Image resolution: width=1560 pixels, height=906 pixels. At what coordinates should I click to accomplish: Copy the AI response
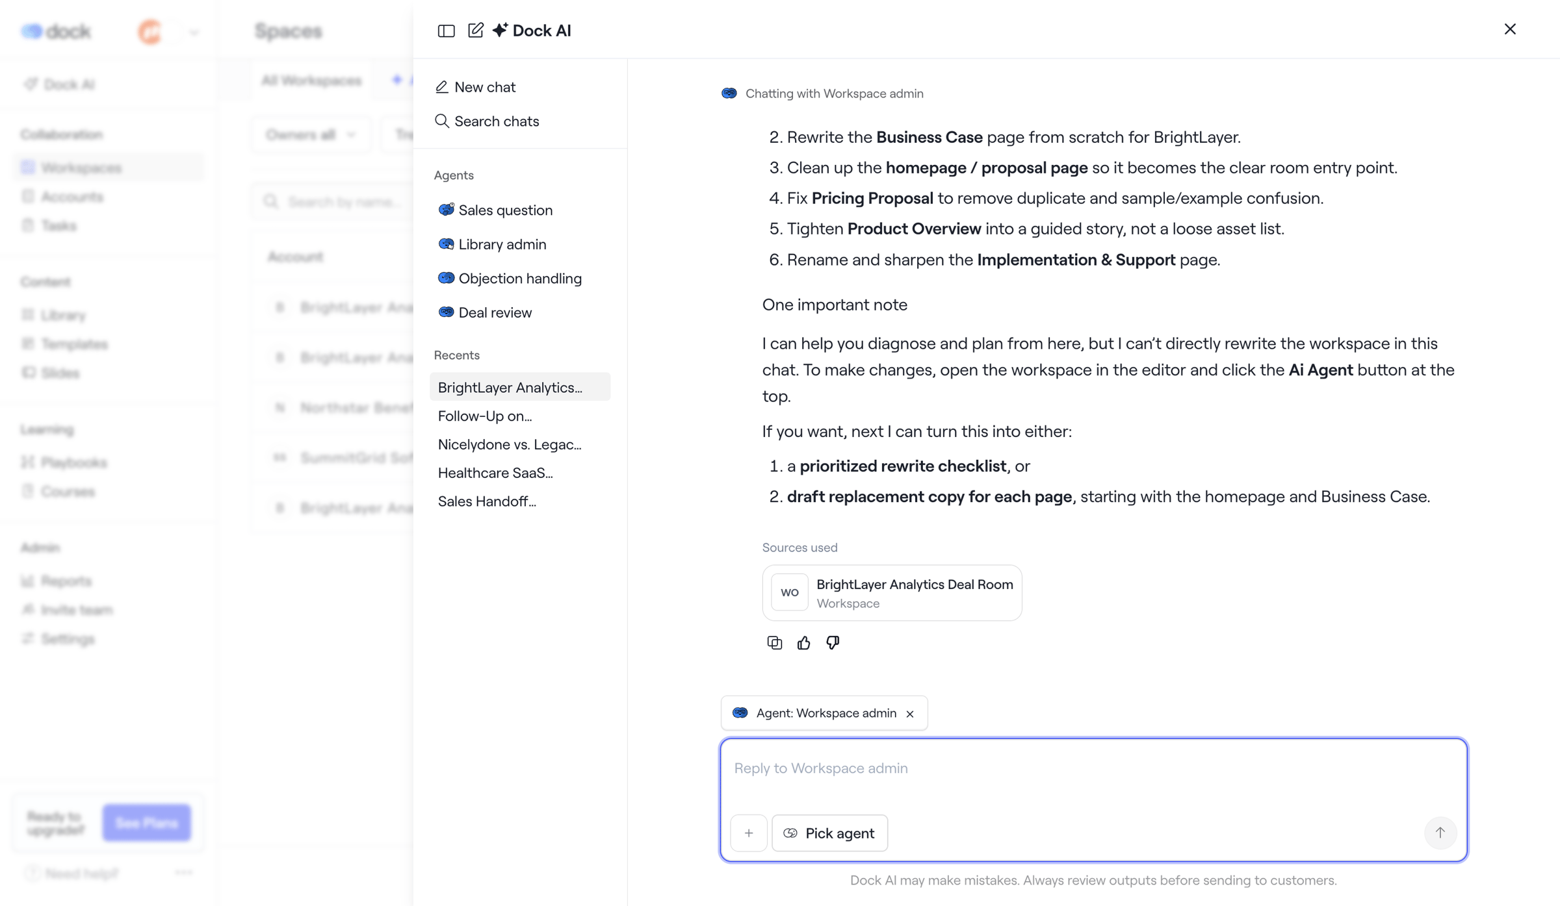pos(774,643)
